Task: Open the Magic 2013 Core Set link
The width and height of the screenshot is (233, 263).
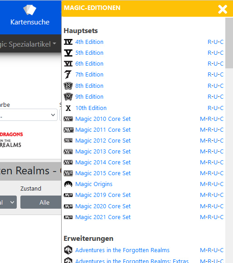Action: click(x=103, y=152)
